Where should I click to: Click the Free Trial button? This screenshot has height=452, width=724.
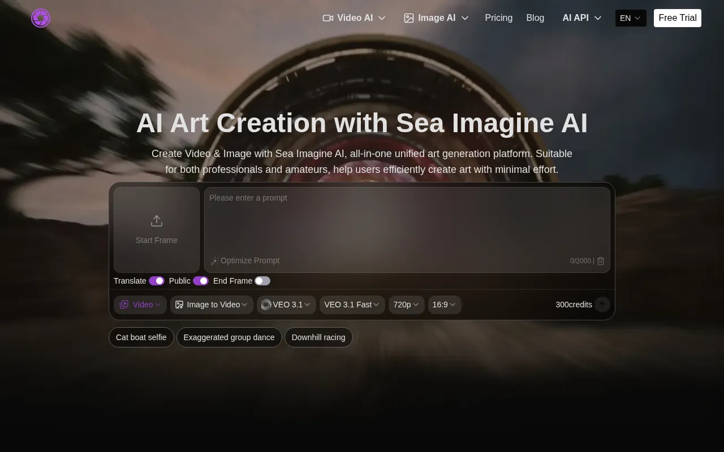coord(678,18)
